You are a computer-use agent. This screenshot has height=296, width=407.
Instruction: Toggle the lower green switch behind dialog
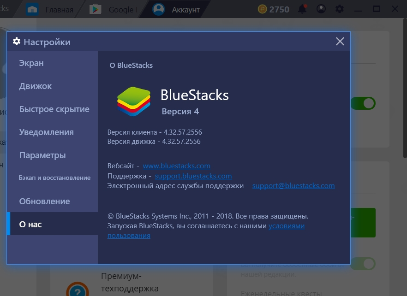click(364, 264)
